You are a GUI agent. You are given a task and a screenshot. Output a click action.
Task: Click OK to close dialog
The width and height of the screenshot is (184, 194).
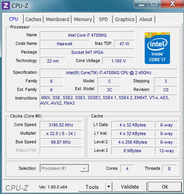[x=165, y=187]
